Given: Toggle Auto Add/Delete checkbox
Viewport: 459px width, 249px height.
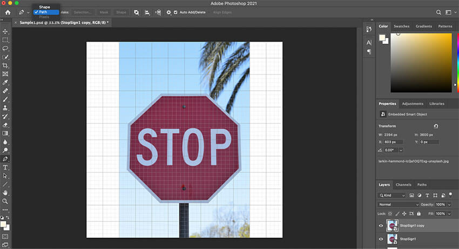Looking at the screenshot, I should (x=175, y=12).
